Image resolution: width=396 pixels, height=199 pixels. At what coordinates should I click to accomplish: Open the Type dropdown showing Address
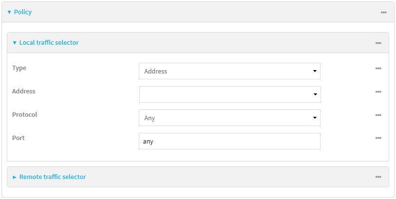point(229,71)
